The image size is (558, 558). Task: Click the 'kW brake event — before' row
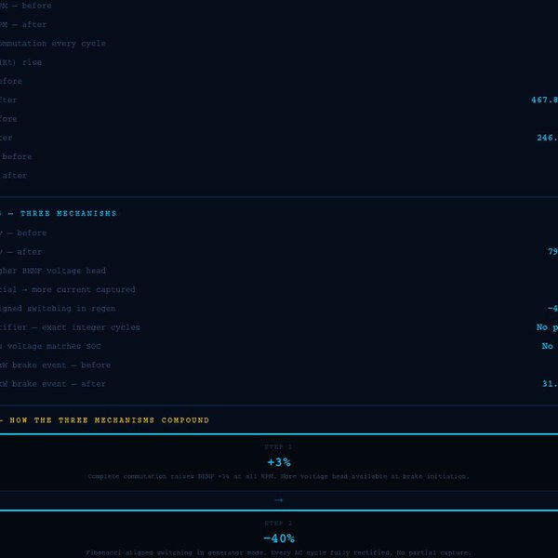pos(55,365)
